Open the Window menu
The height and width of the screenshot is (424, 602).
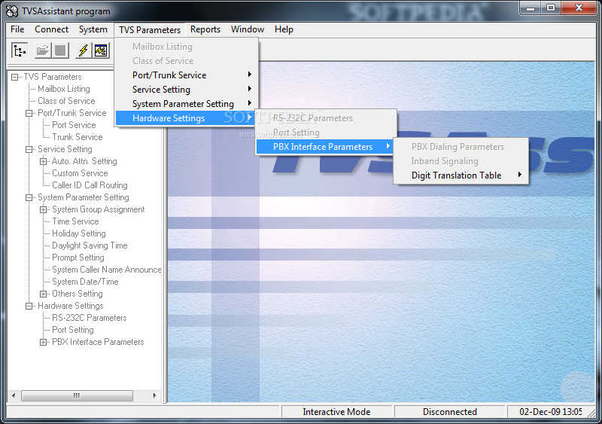248,29
